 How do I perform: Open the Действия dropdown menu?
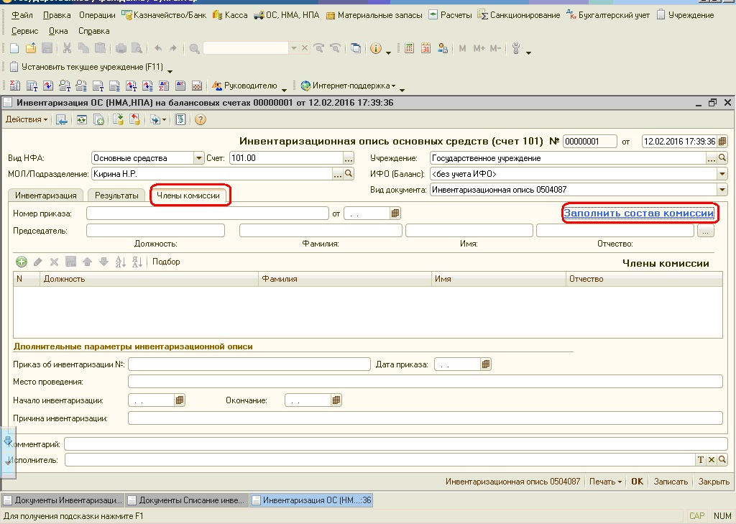(27, 119)
